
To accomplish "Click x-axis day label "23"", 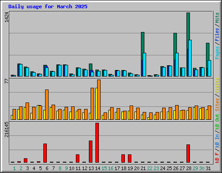I will (x=156, y=168).
